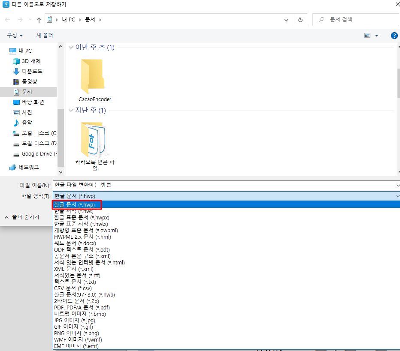Click the 파일 이름 input field
Image resolution: width=400 pixels, height=351 pixels.
click(172, 185)
